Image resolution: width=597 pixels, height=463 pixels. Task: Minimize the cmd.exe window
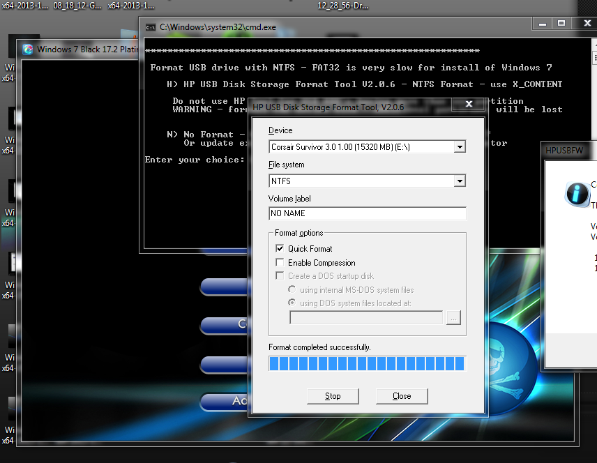543,24
